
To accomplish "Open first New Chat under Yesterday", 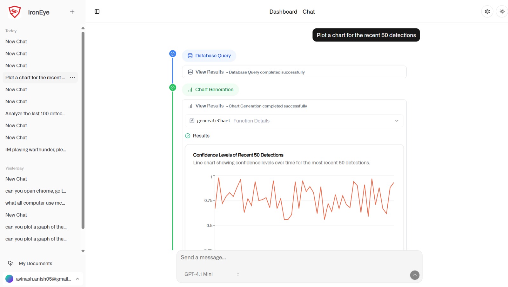I will (16, 179).
